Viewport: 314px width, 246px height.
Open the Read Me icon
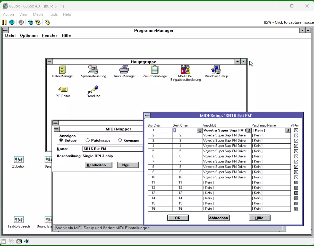(x=93, y=89)
